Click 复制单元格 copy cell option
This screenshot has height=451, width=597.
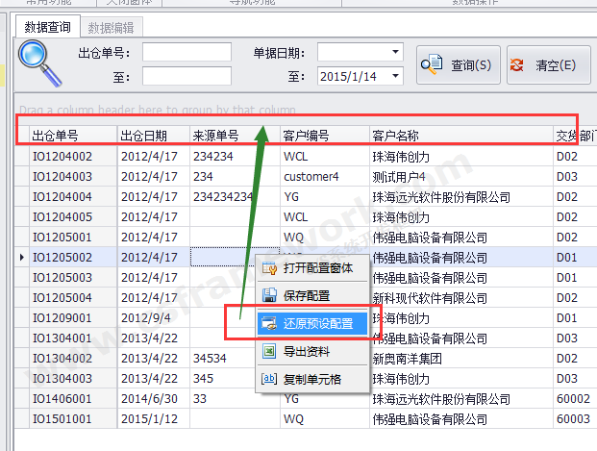coord(312,379)
